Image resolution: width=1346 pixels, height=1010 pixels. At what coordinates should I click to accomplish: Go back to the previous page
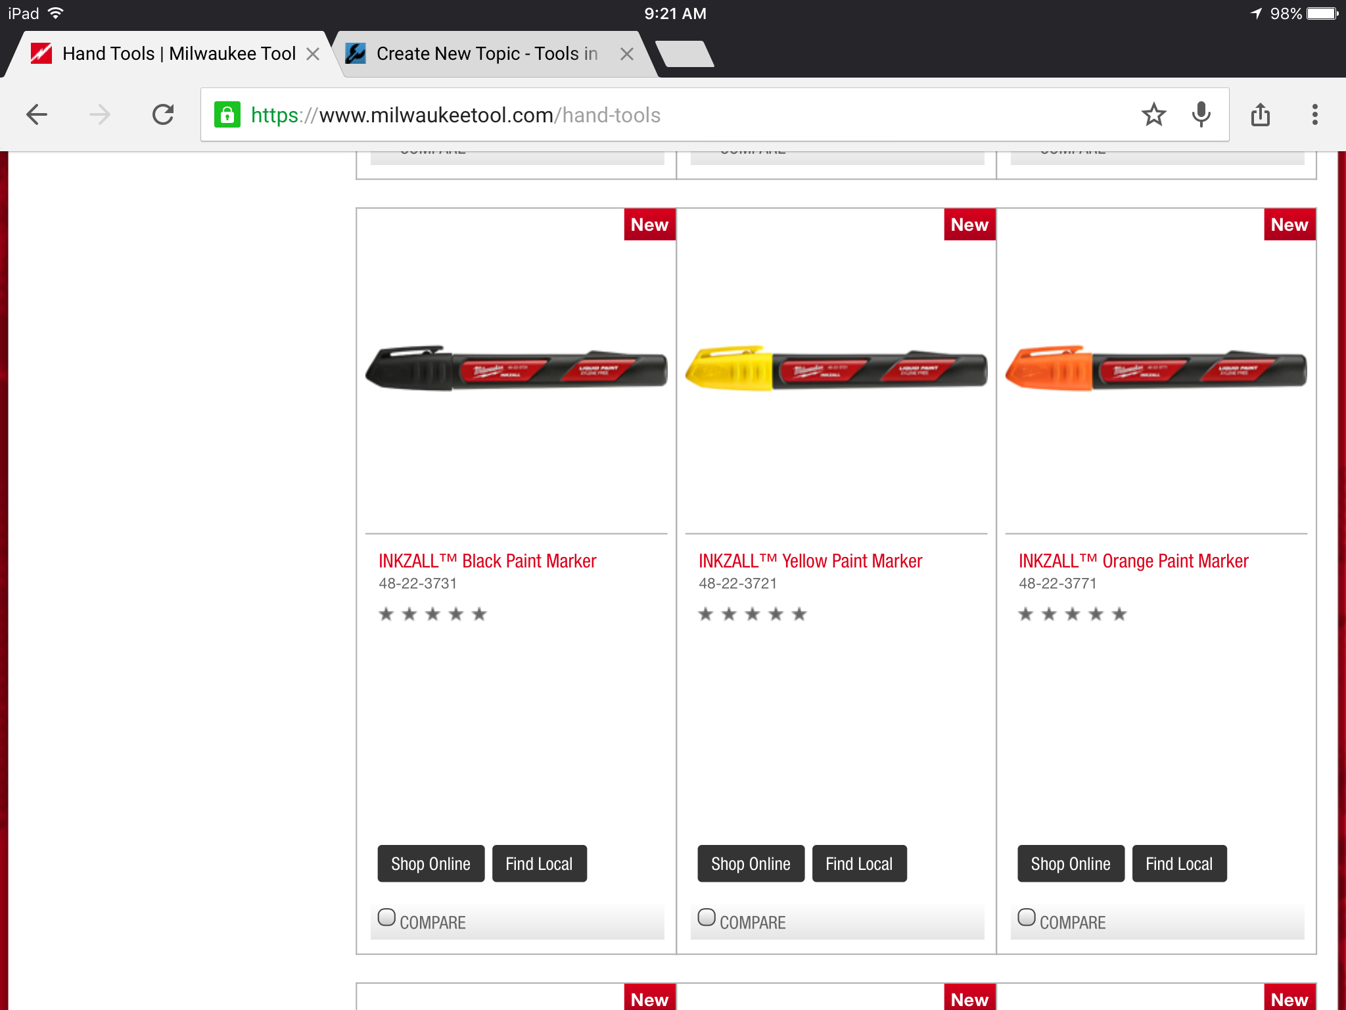pyautogui.click(x=37, y=114)
